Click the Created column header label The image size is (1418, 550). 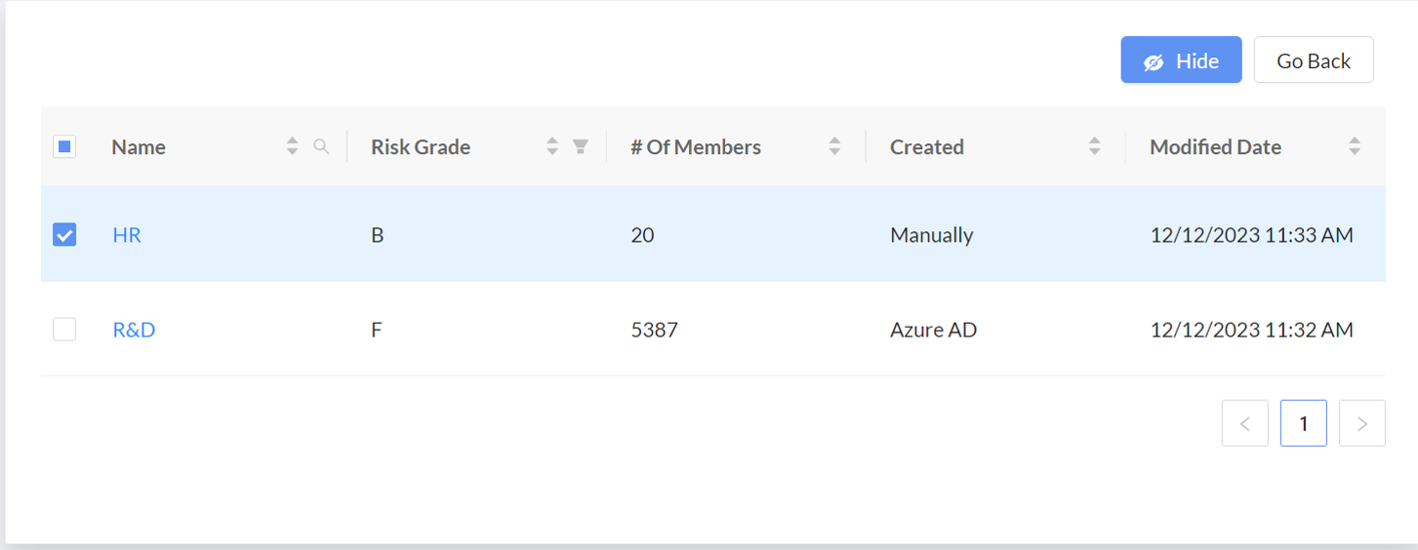927,147
